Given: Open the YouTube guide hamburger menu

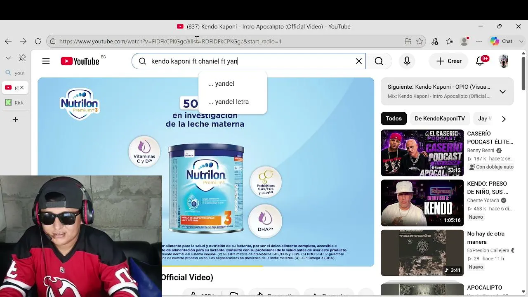Looking at the screenshot, I should pyautogui.click(x=46, y=61).
